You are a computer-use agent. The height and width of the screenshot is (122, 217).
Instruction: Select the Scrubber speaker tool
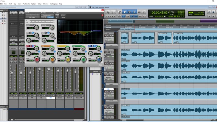139,12
